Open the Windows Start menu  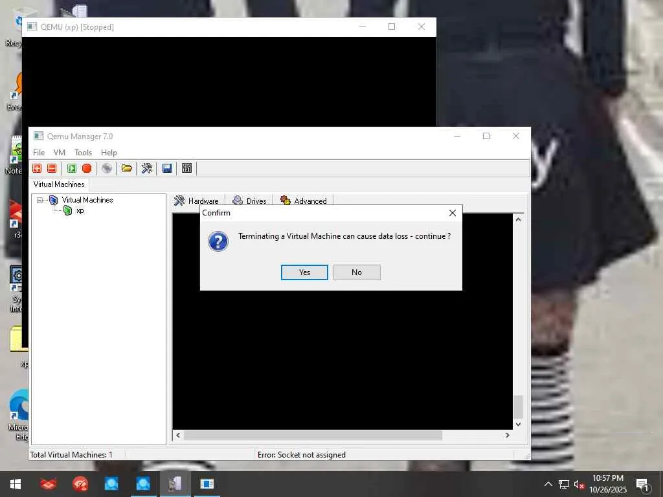click(16, 484)
